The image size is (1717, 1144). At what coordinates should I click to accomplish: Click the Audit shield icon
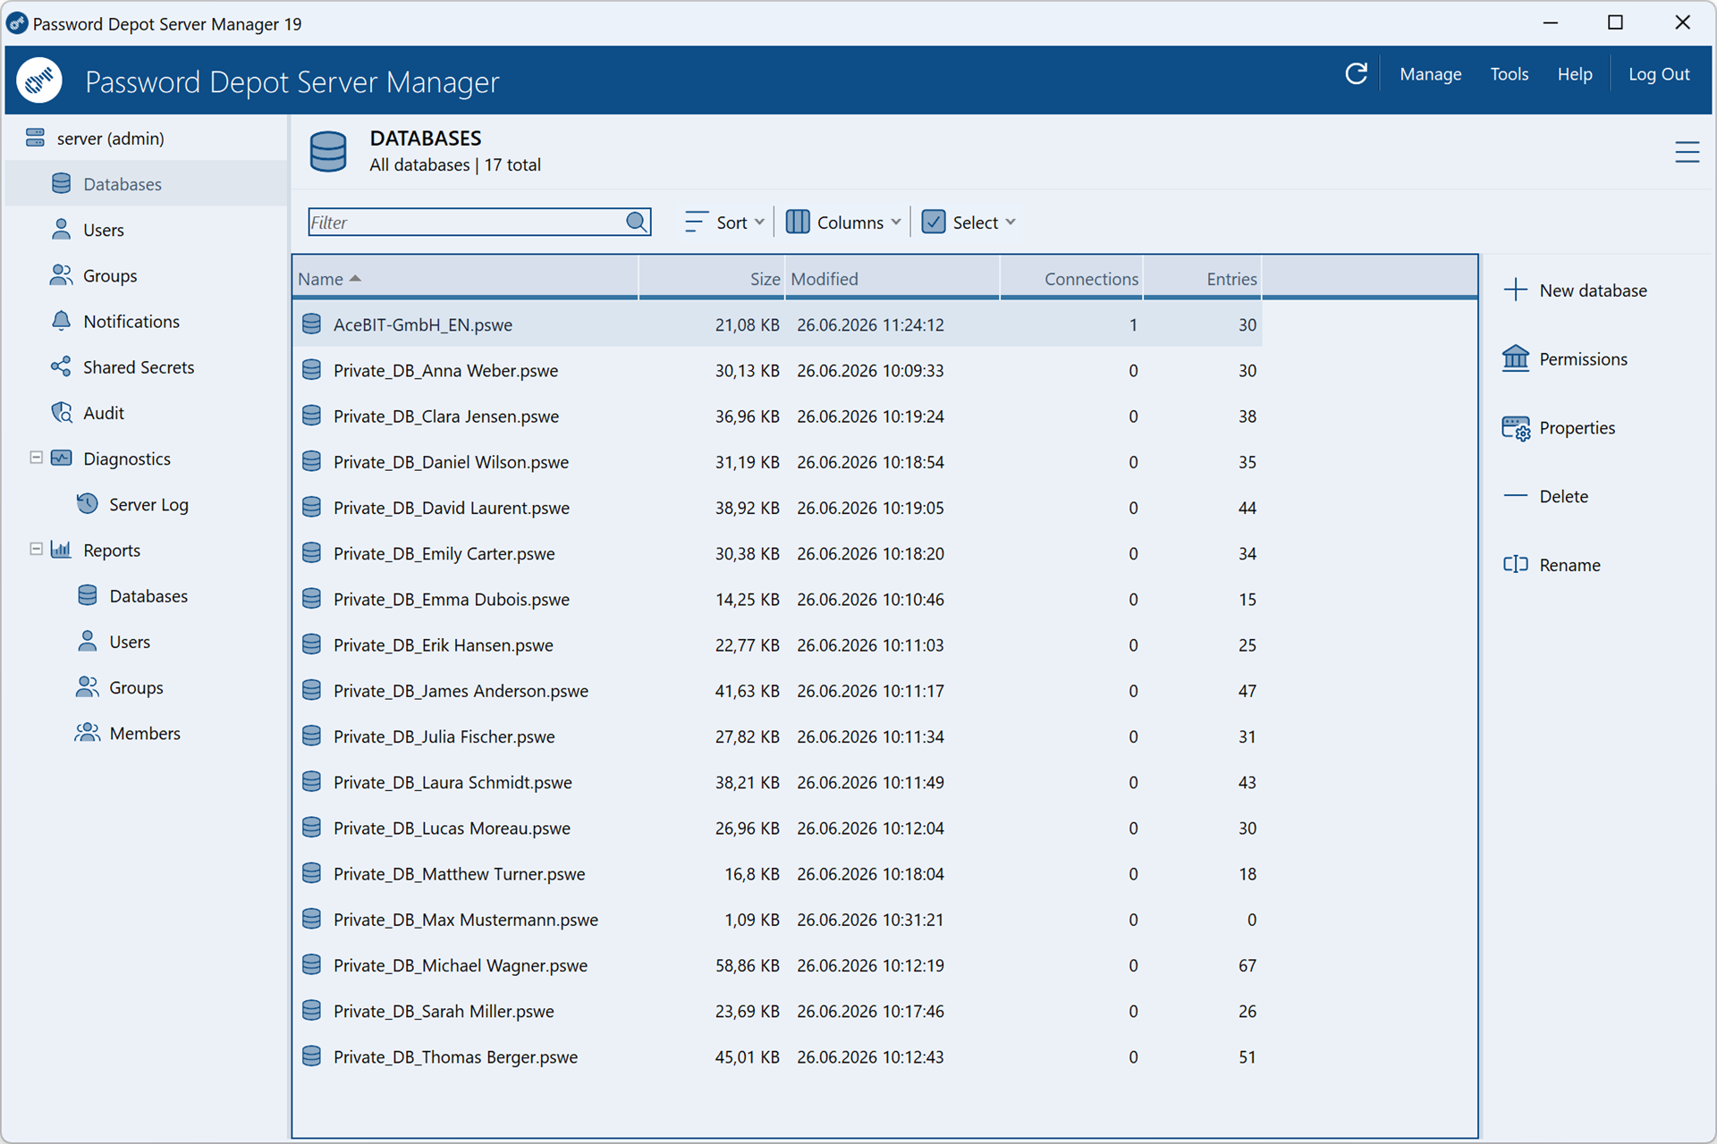tap(61, 412)
